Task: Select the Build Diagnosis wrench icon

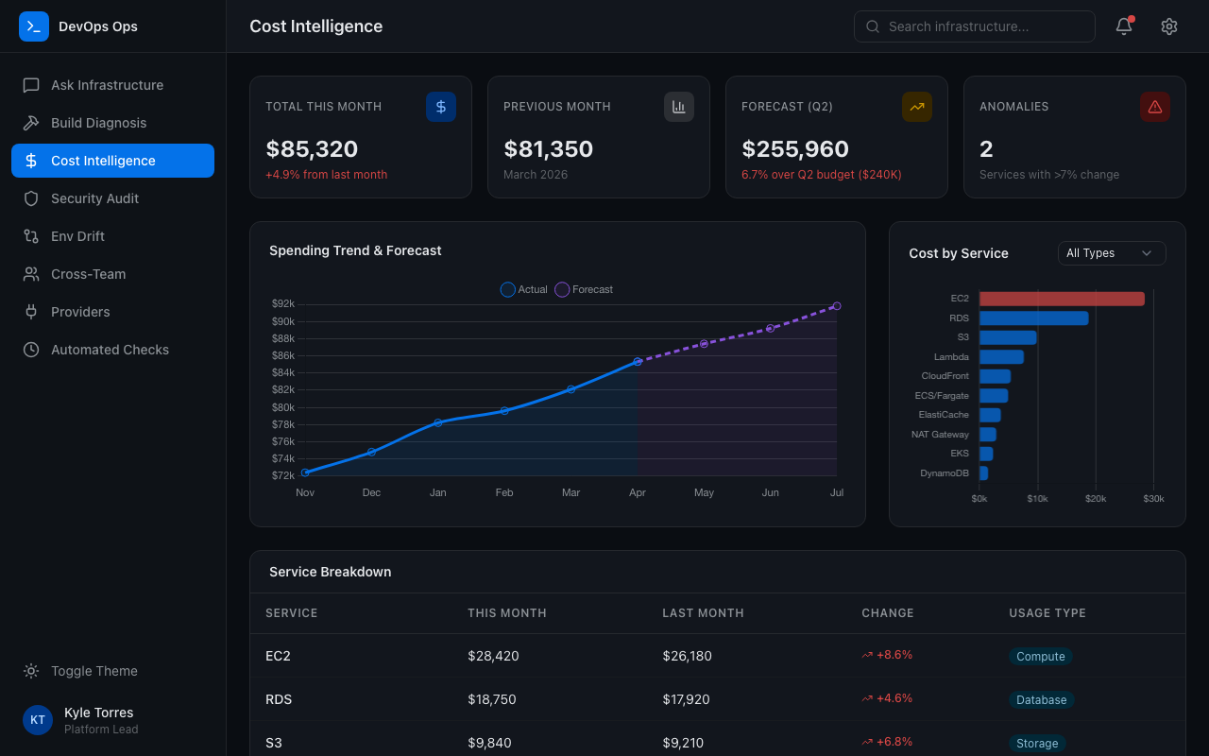Action: 31,123
